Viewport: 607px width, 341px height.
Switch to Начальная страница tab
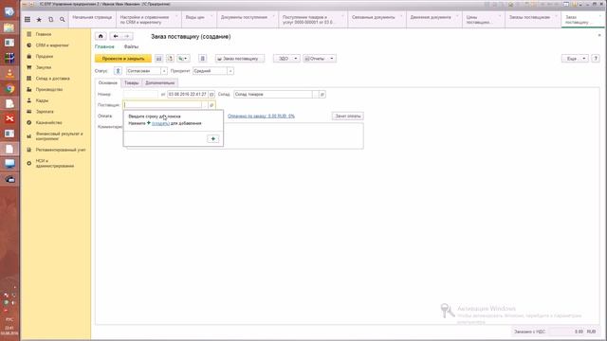[x=92, y=18]
